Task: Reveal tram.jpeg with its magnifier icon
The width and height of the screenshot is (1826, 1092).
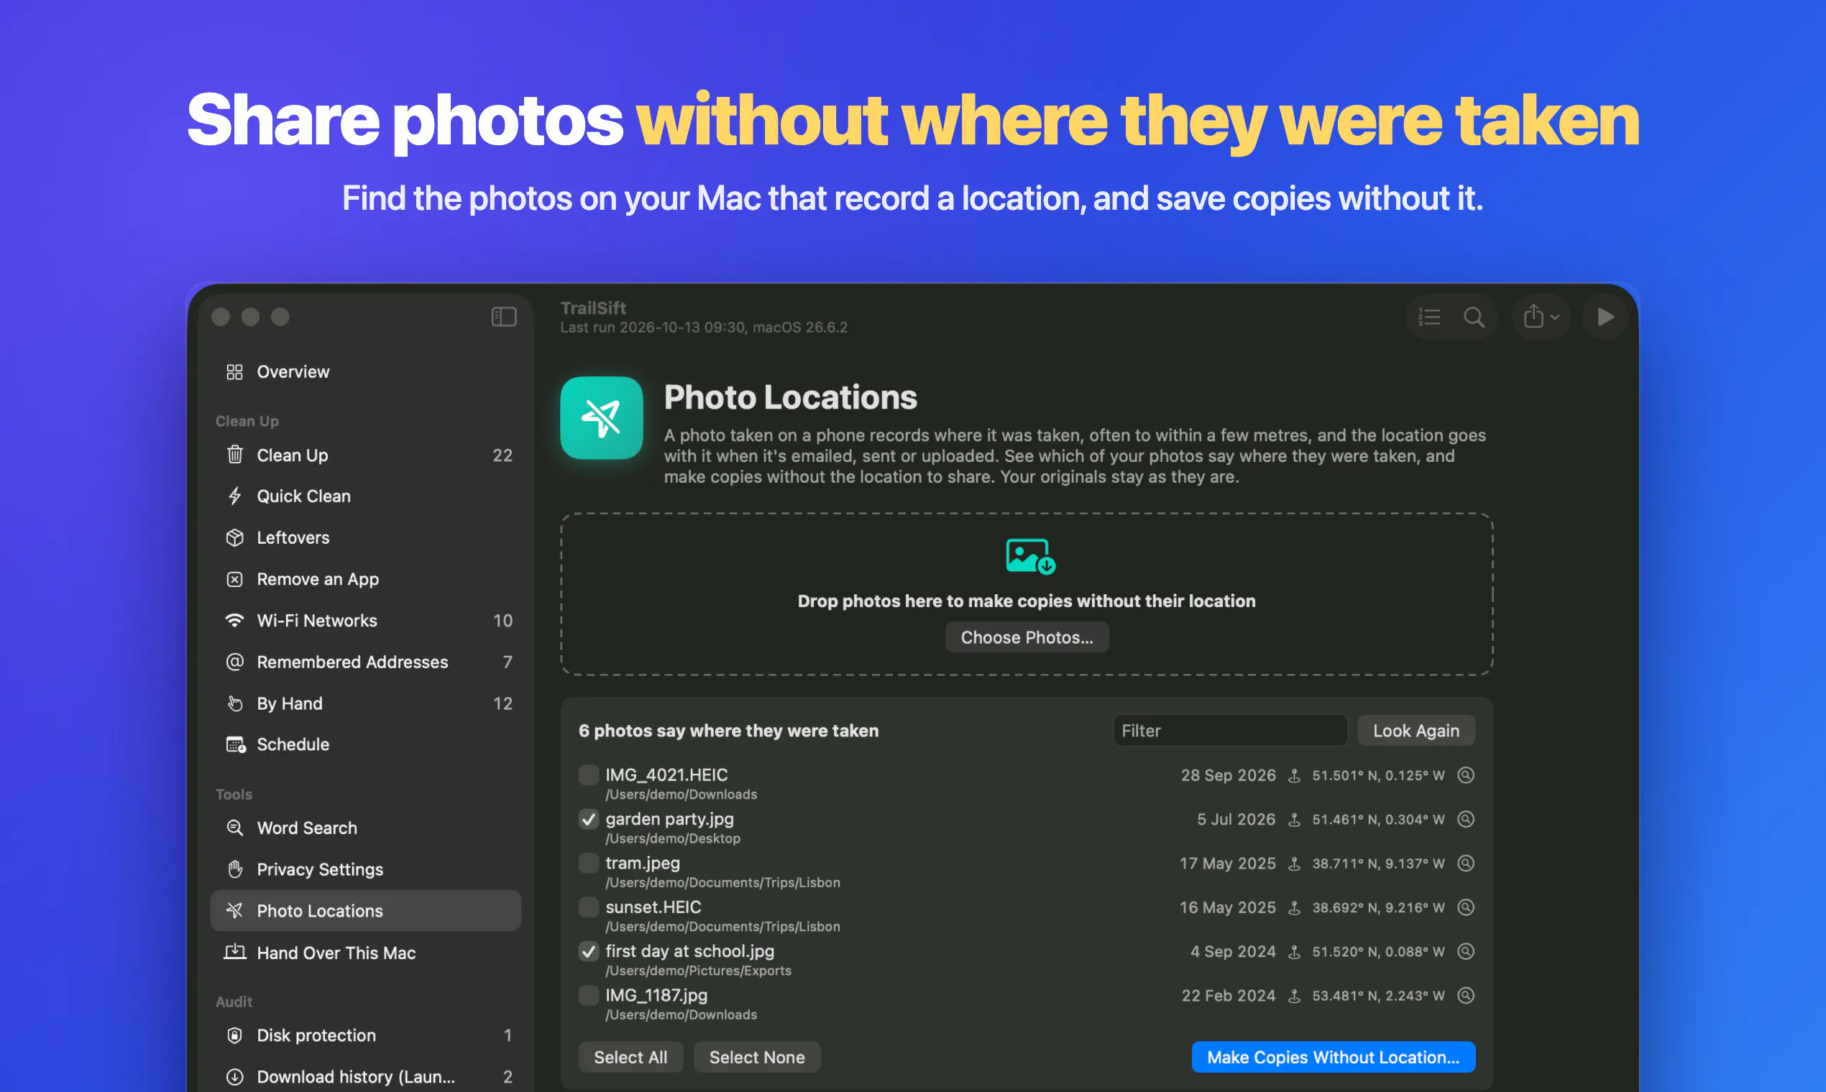Action: [x=1466, y=863]
